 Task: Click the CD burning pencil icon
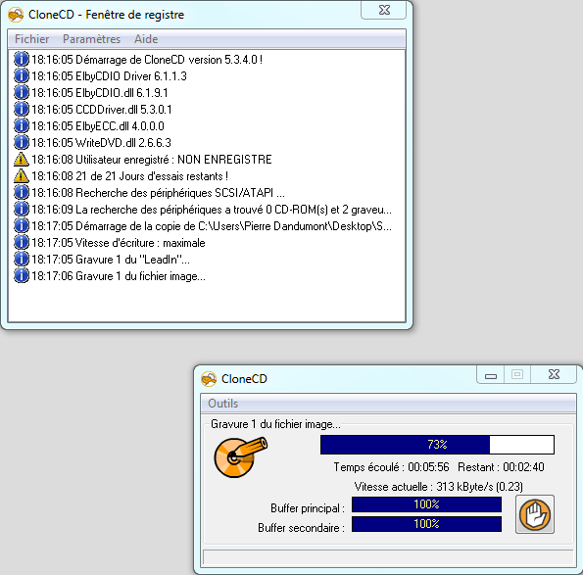pyautogui.click(x=241, y=457)
